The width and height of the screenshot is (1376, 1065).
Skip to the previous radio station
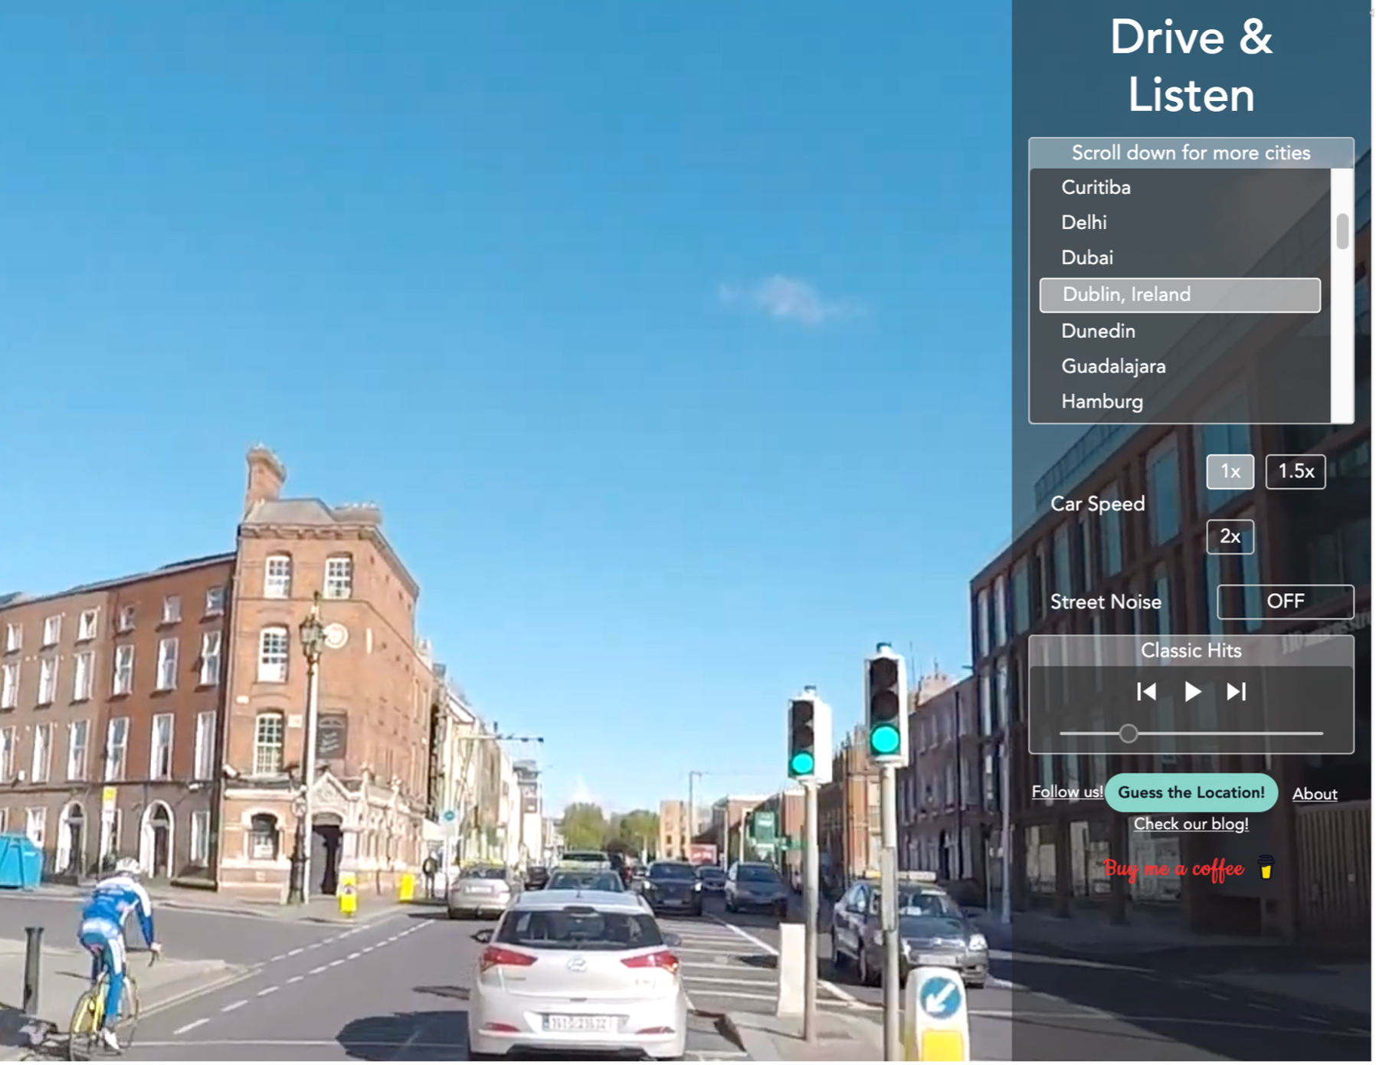point(1146,692)
